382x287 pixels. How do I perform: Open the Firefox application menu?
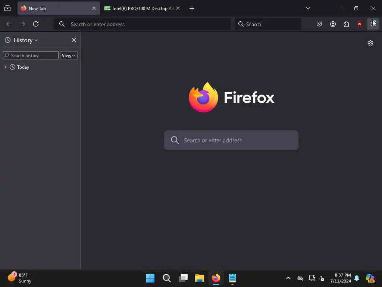[x=373, y=24]
